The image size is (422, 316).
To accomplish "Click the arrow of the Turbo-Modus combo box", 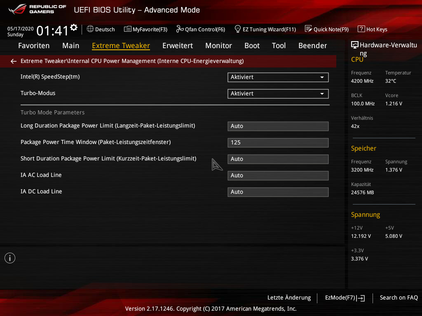I will point(322,94).
